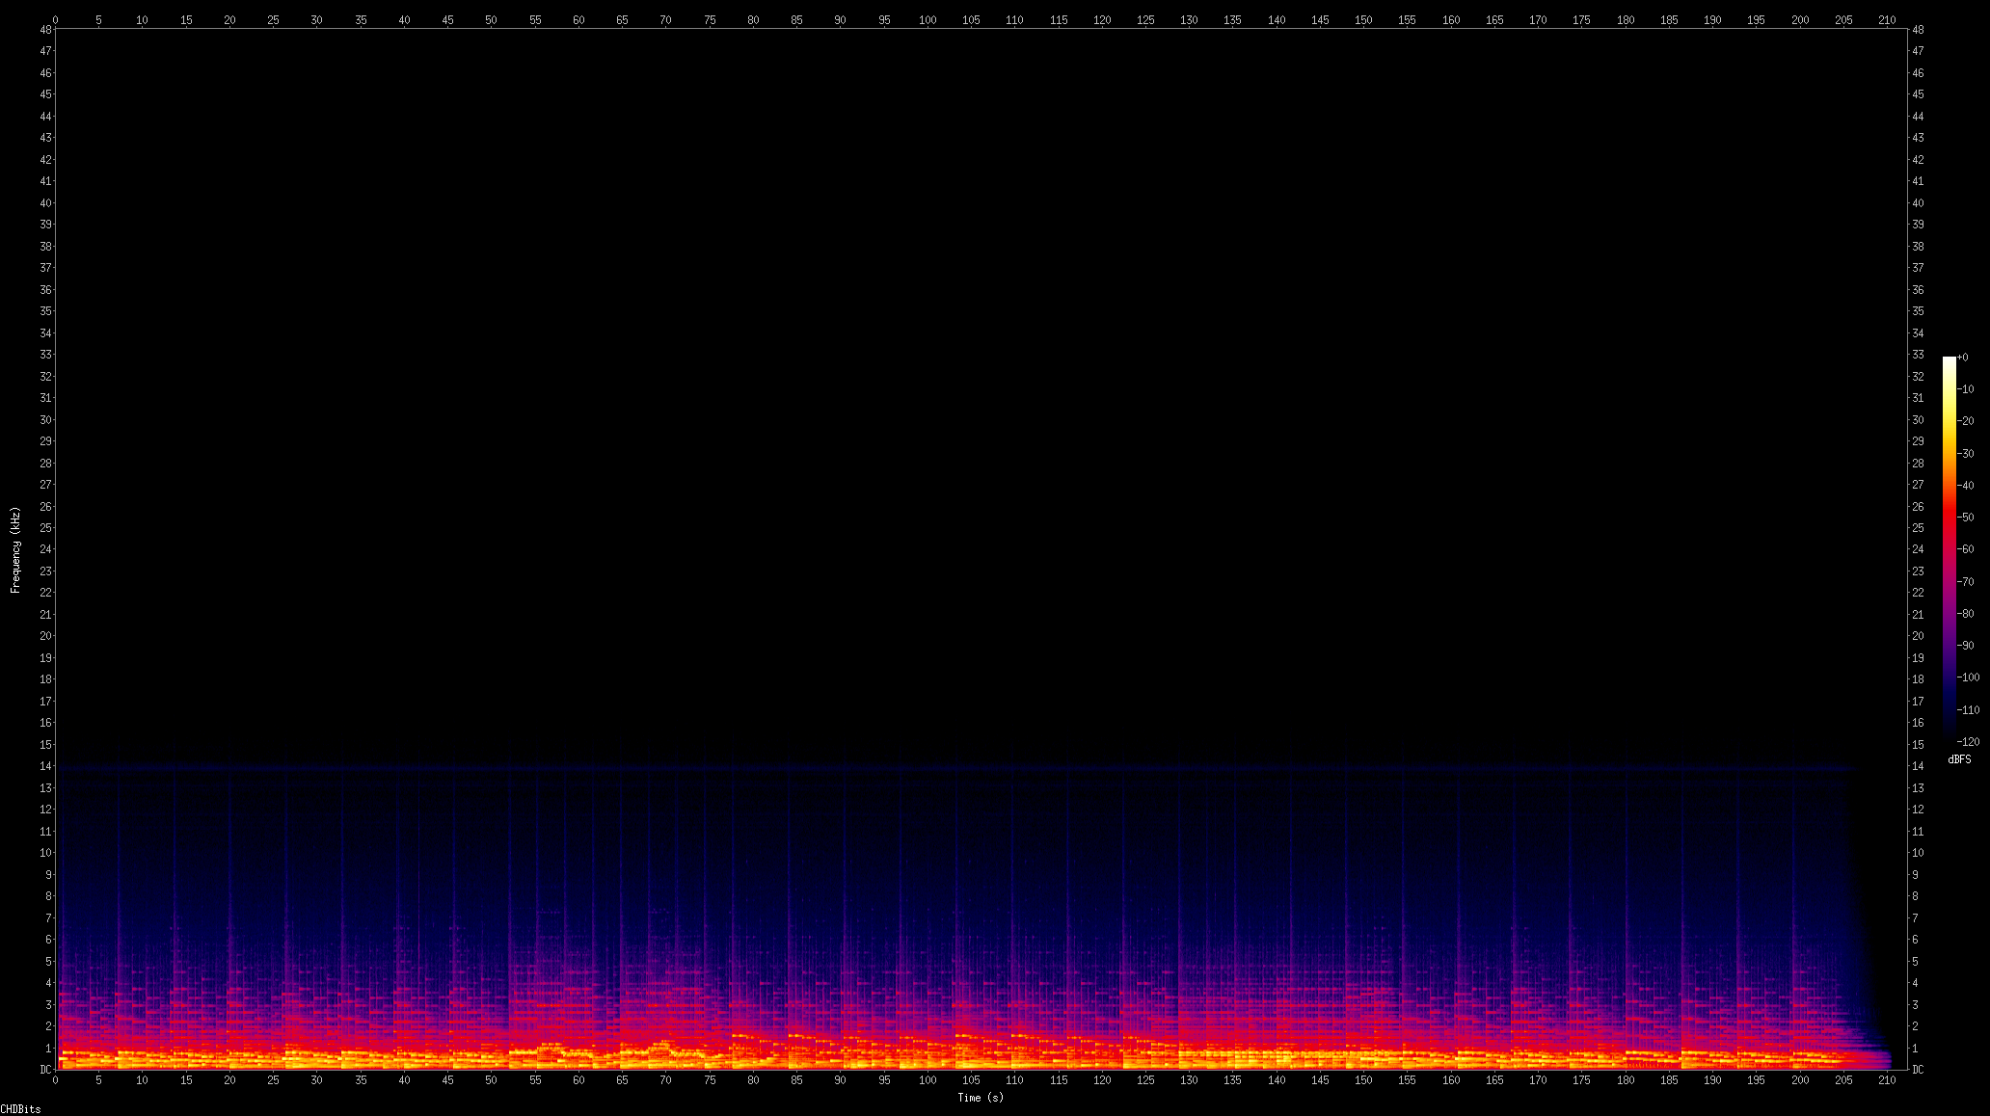Click the 'Time (s)' axis title
Image resolution: width=1990 pixels, height=1116 pixels.
coord(981,1098)
